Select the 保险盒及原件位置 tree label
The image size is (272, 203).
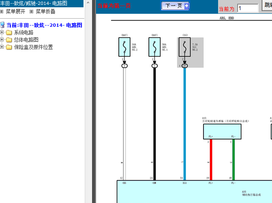tap(33, 47)
